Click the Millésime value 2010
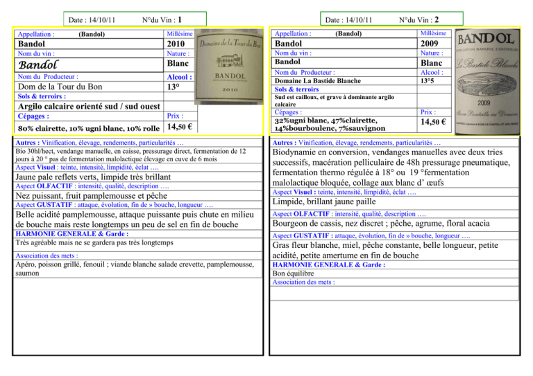Image resolution: width=533 pixels, height=376 pixels. point(176,44)
